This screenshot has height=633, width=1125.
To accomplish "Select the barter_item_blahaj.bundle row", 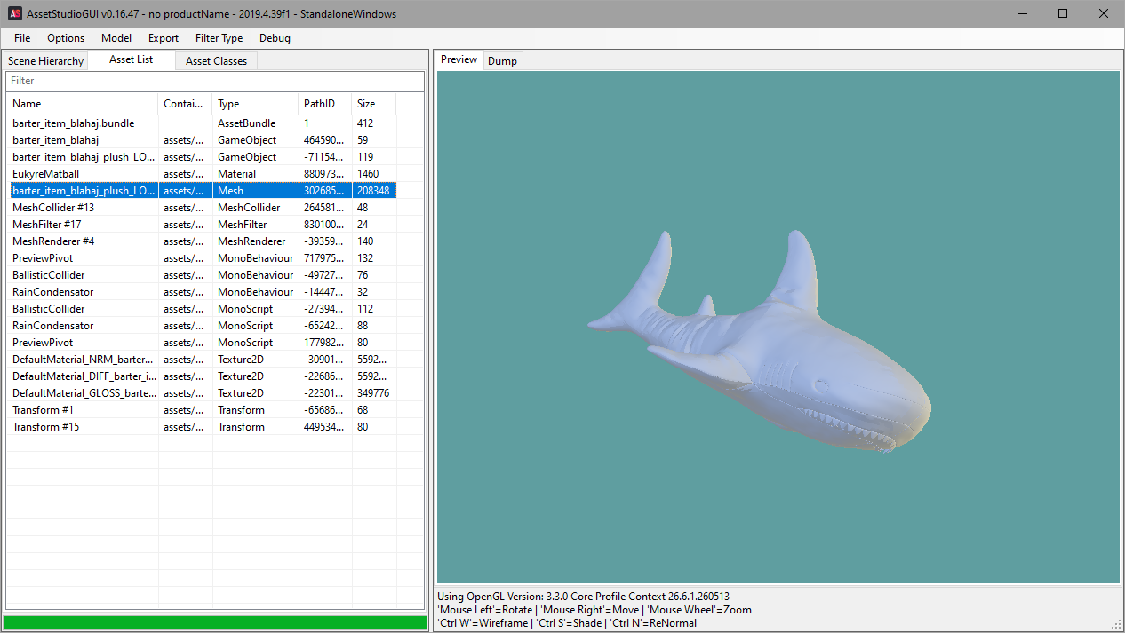I will tap(202, 123).
